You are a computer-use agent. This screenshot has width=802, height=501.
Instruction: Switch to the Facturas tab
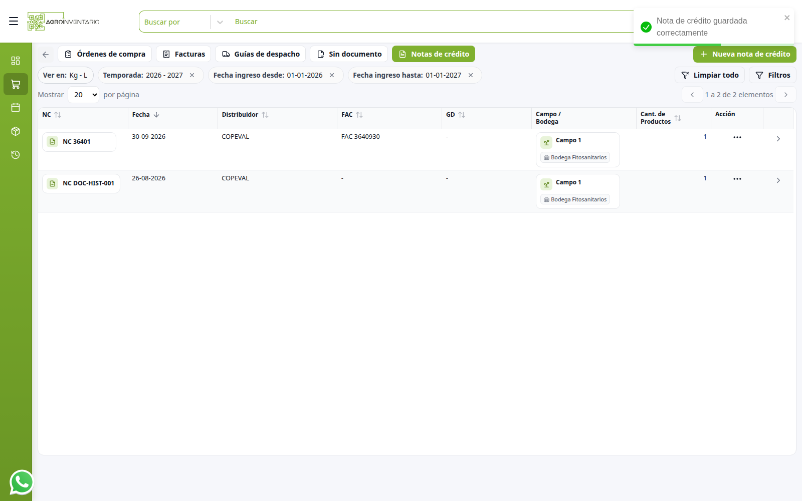(x=183, y=54)
